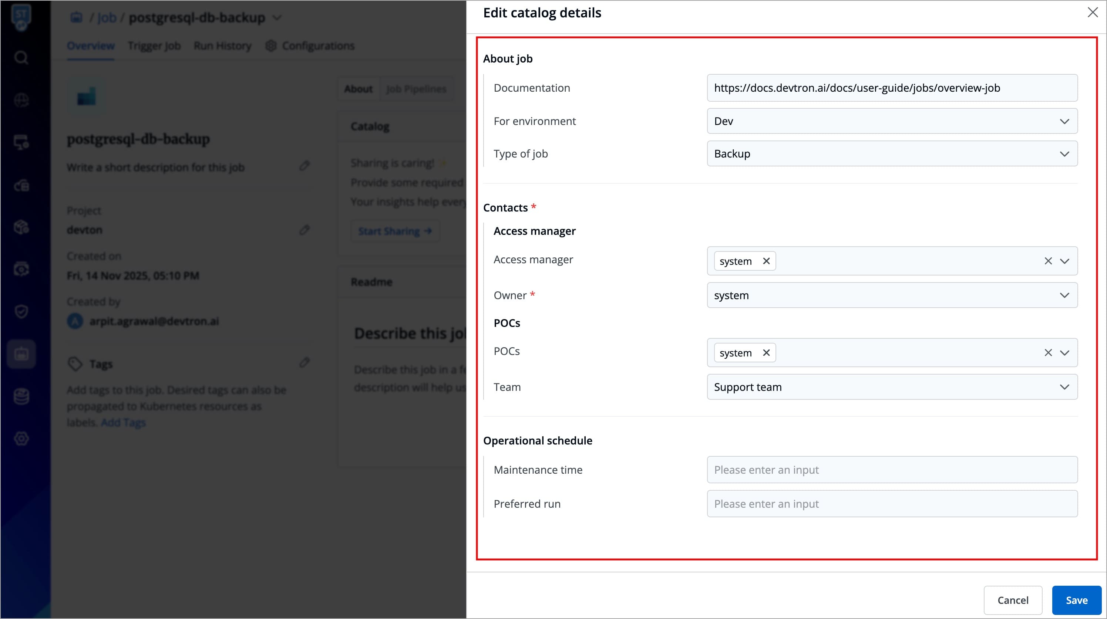
Task: Switch to the Trigger Job tab
Action: pyautogui.click(x=154, y=45)
